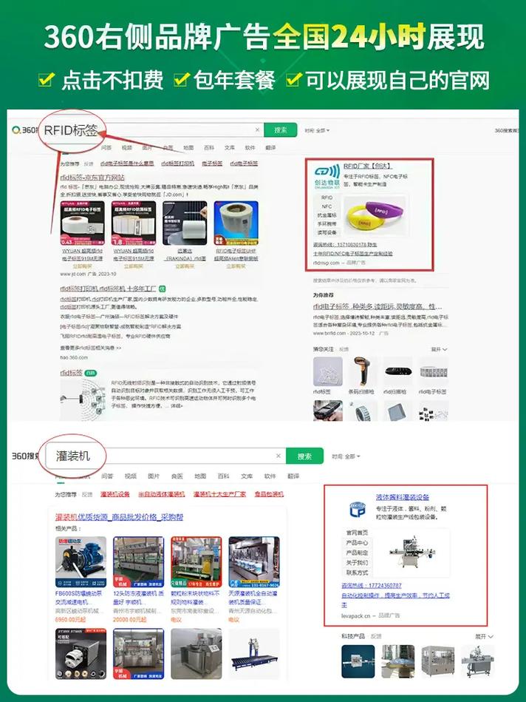Click the 灌装机设备 suggested search link
Viewport: 526px width, 702px height.
pyautogui.click(x=115, y=494)
